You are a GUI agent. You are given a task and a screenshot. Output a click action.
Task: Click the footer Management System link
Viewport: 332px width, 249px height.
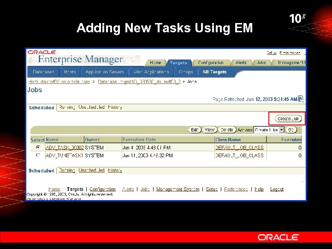click(x=178, y=189)
